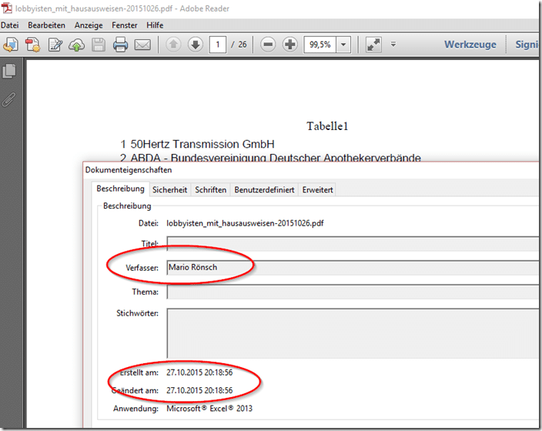Click row ABDA - Bundesvereinigung Deutscher Apothekerverbände
This screenshot has width=542, height=431.
[276, 158]
